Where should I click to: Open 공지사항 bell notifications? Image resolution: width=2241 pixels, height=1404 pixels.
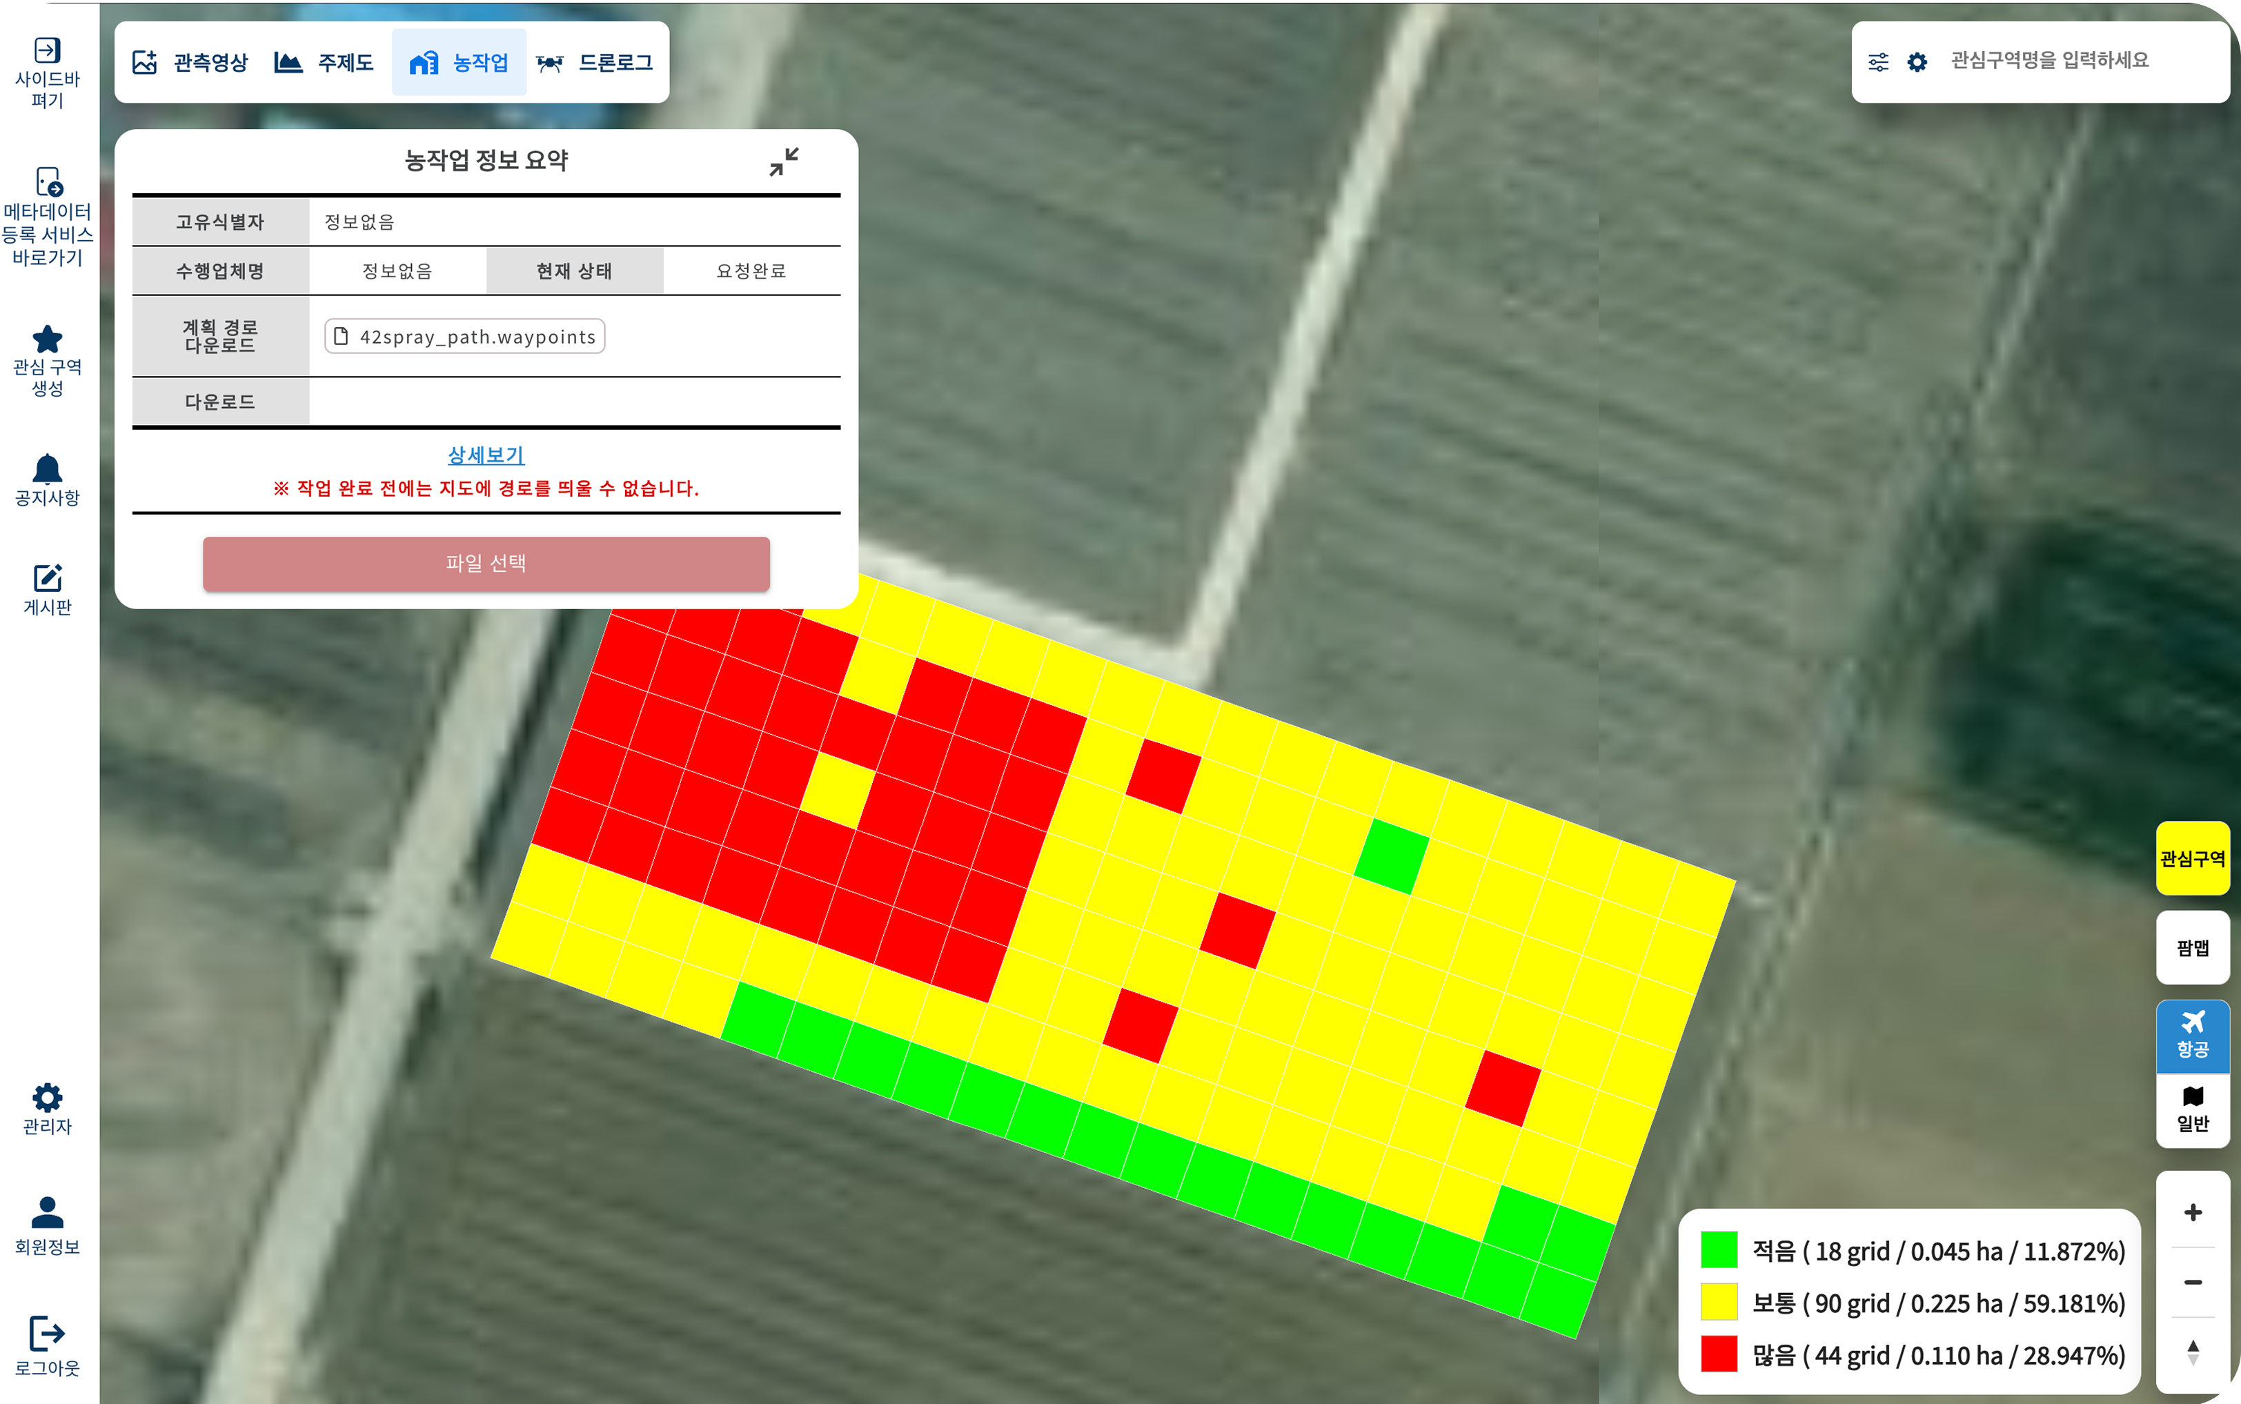pos(48,469)
